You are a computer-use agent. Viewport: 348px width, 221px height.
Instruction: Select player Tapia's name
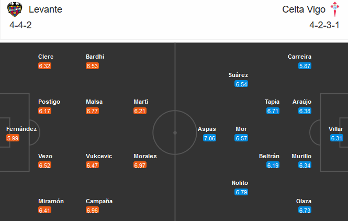point(272,102)
